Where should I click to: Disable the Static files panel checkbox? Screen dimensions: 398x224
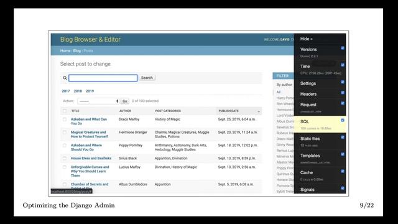click(x=343, y=138)
